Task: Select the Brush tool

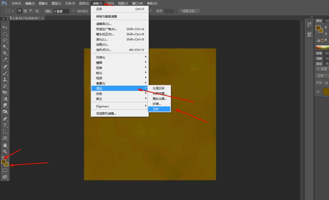Action: (4, 72)
